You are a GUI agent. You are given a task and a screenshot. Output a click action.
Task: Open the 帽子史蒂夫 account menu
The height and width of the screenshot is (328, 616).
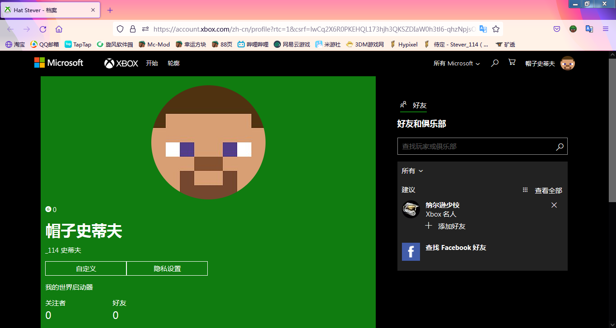pyautogui.click(x=549, y=64)
